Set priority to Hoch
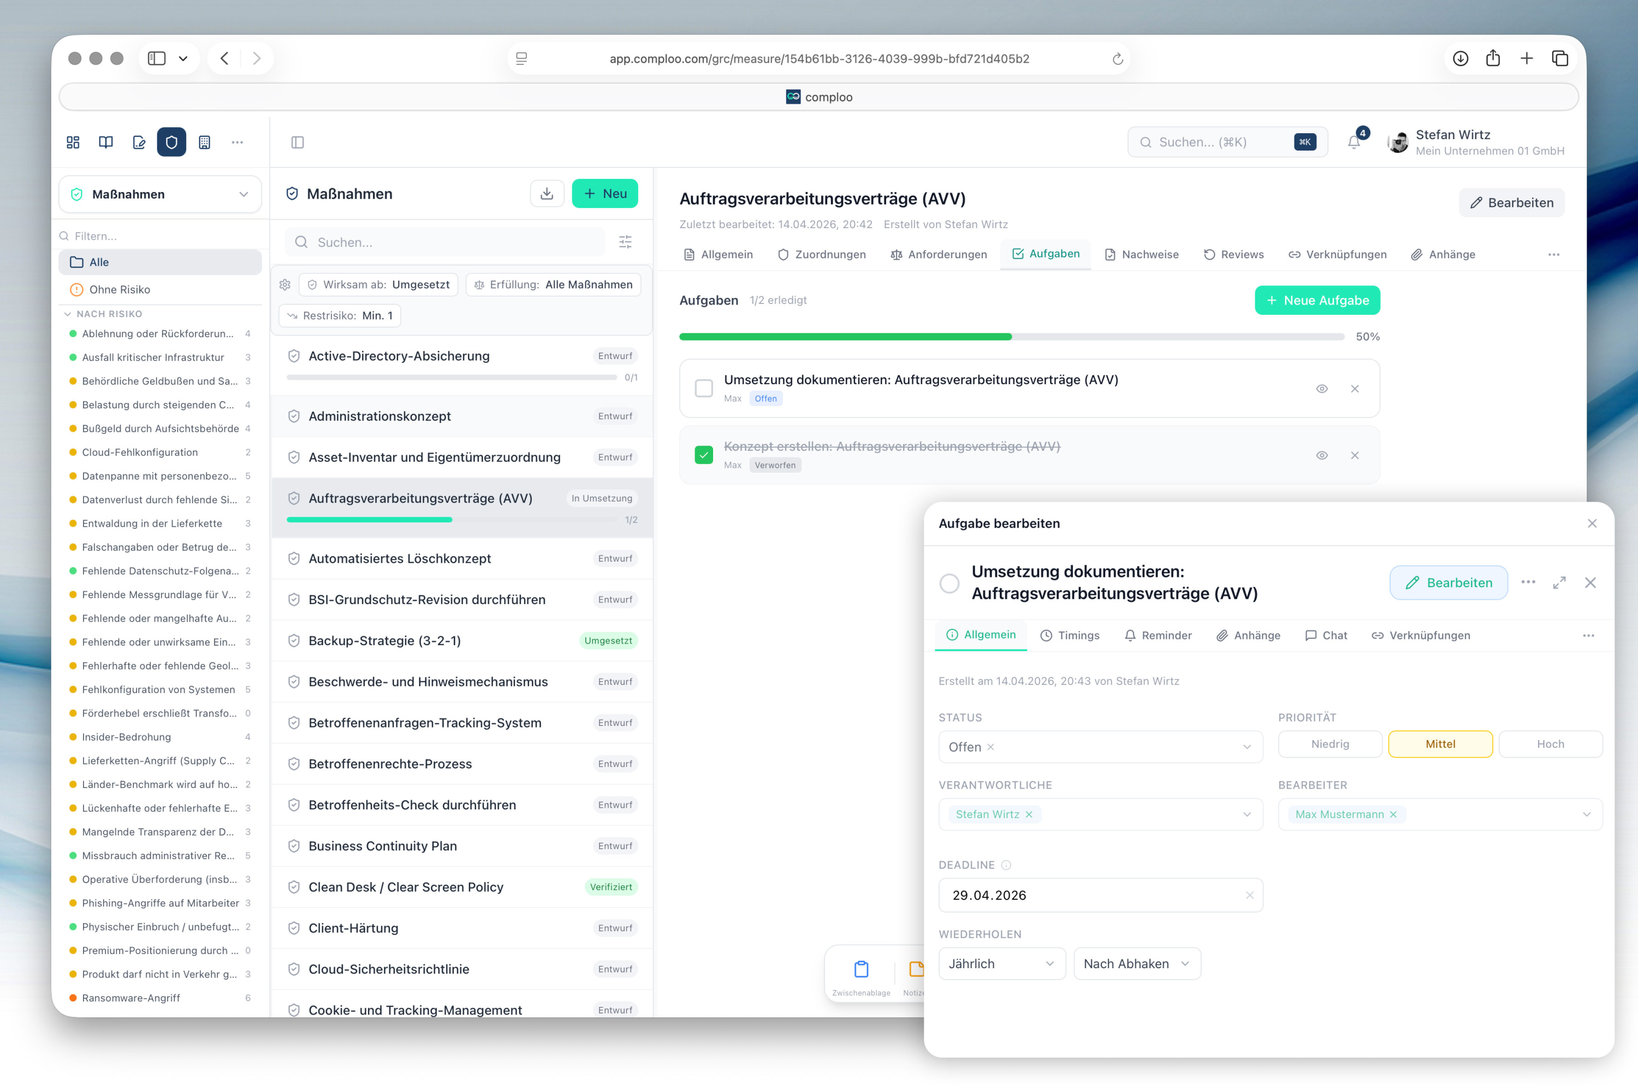This screenshot has height=1085, width=1638. coord(1550,744)
